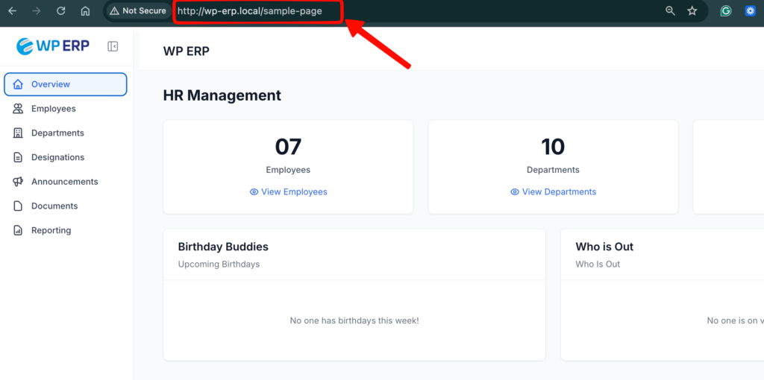
Task: Click the WP ERP logo
Action: (x=53, y=46)
